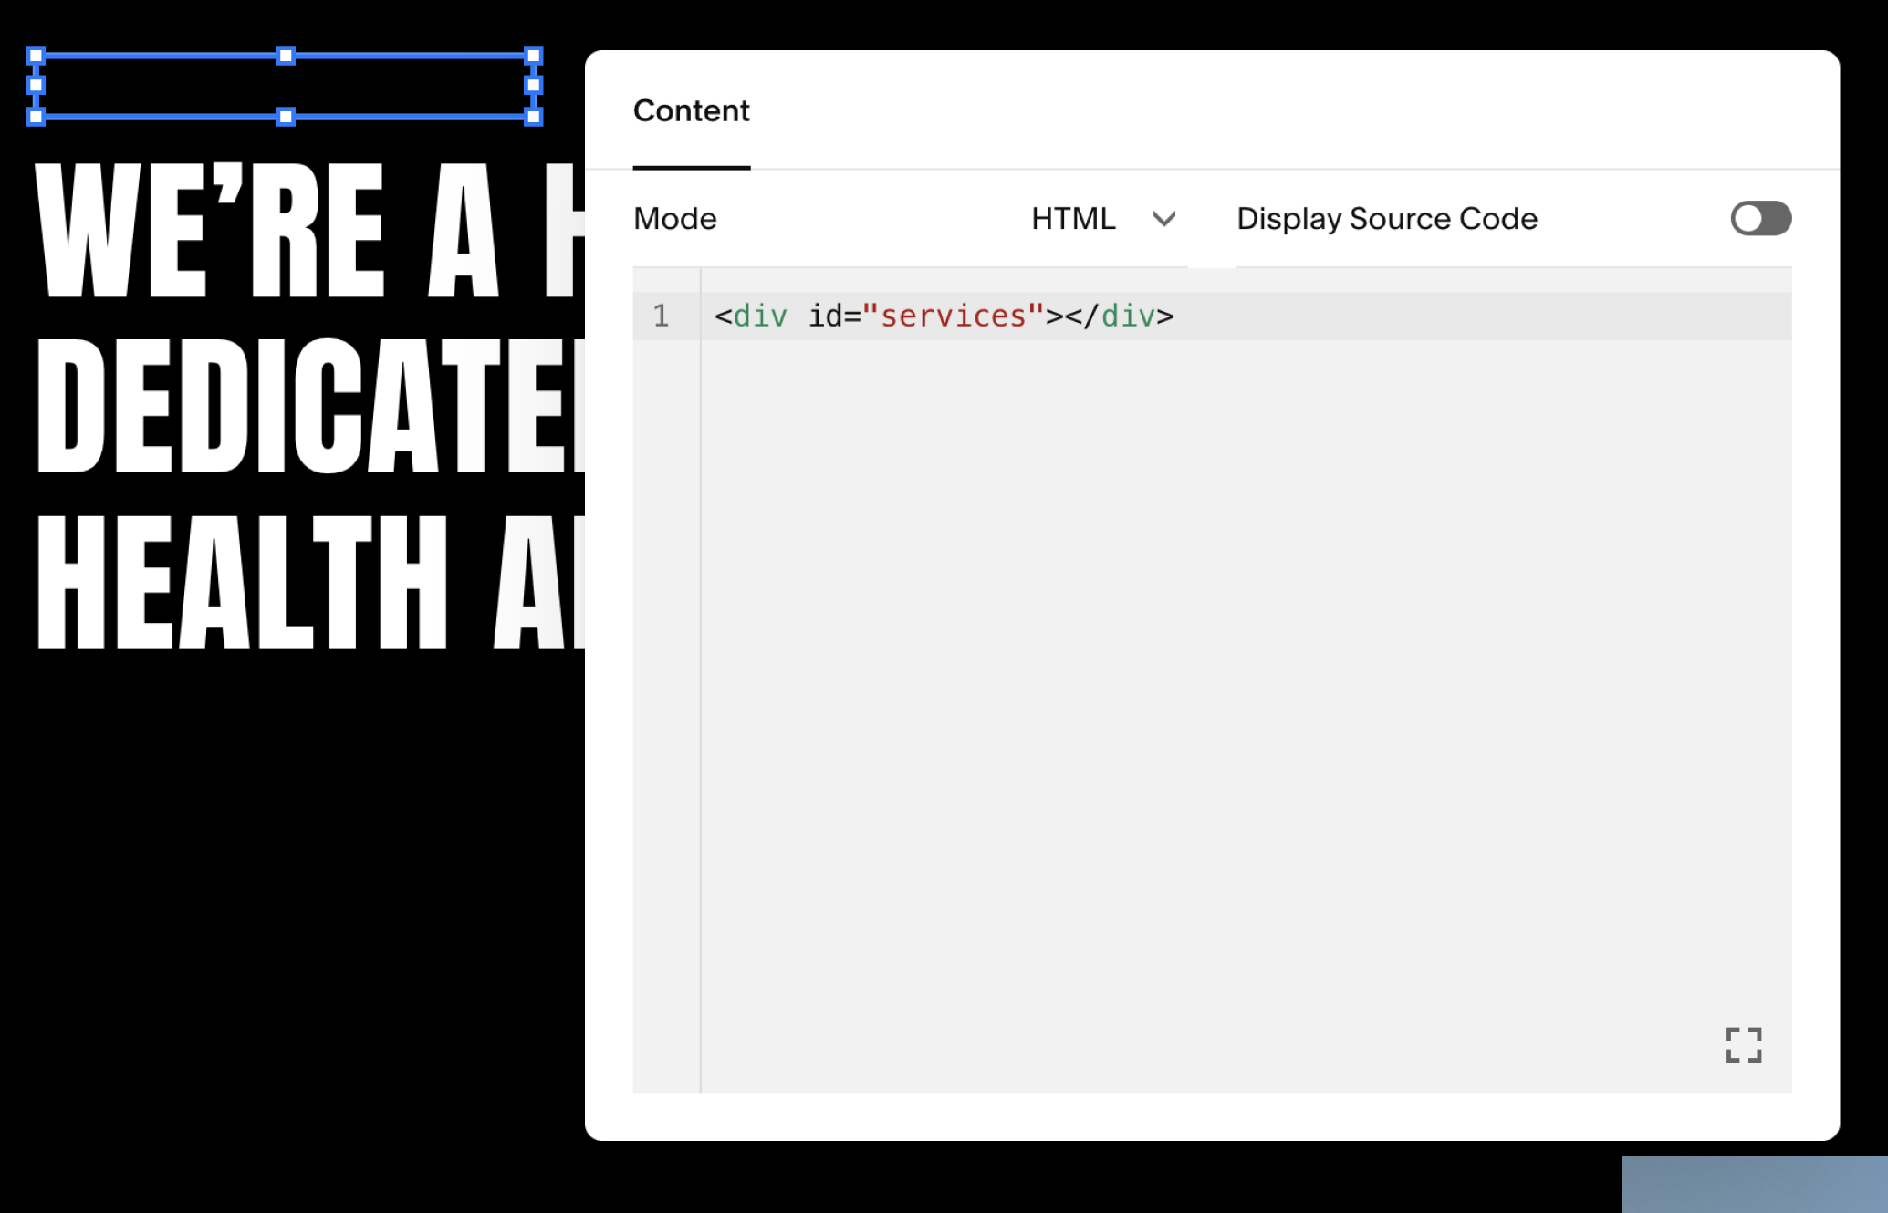Toggle the Display Source Code switch
The height and width of the screenshot is (1213, 1888).
pos(1760,219)
